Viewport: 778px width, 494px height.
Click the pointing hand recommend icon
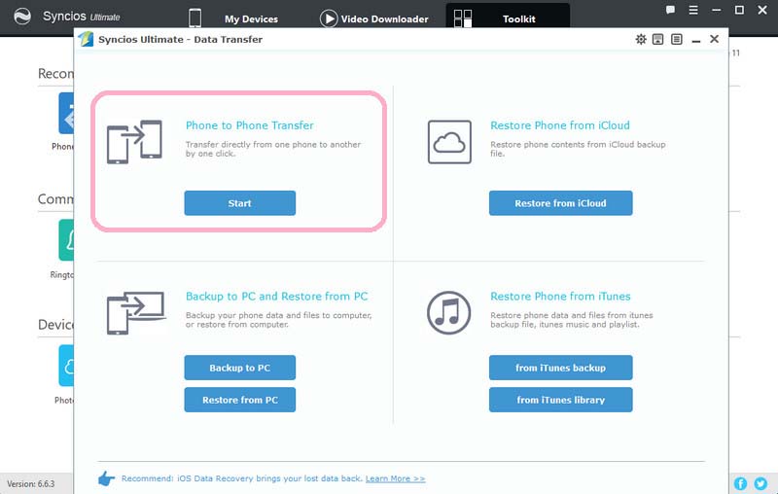coord(106,478)
